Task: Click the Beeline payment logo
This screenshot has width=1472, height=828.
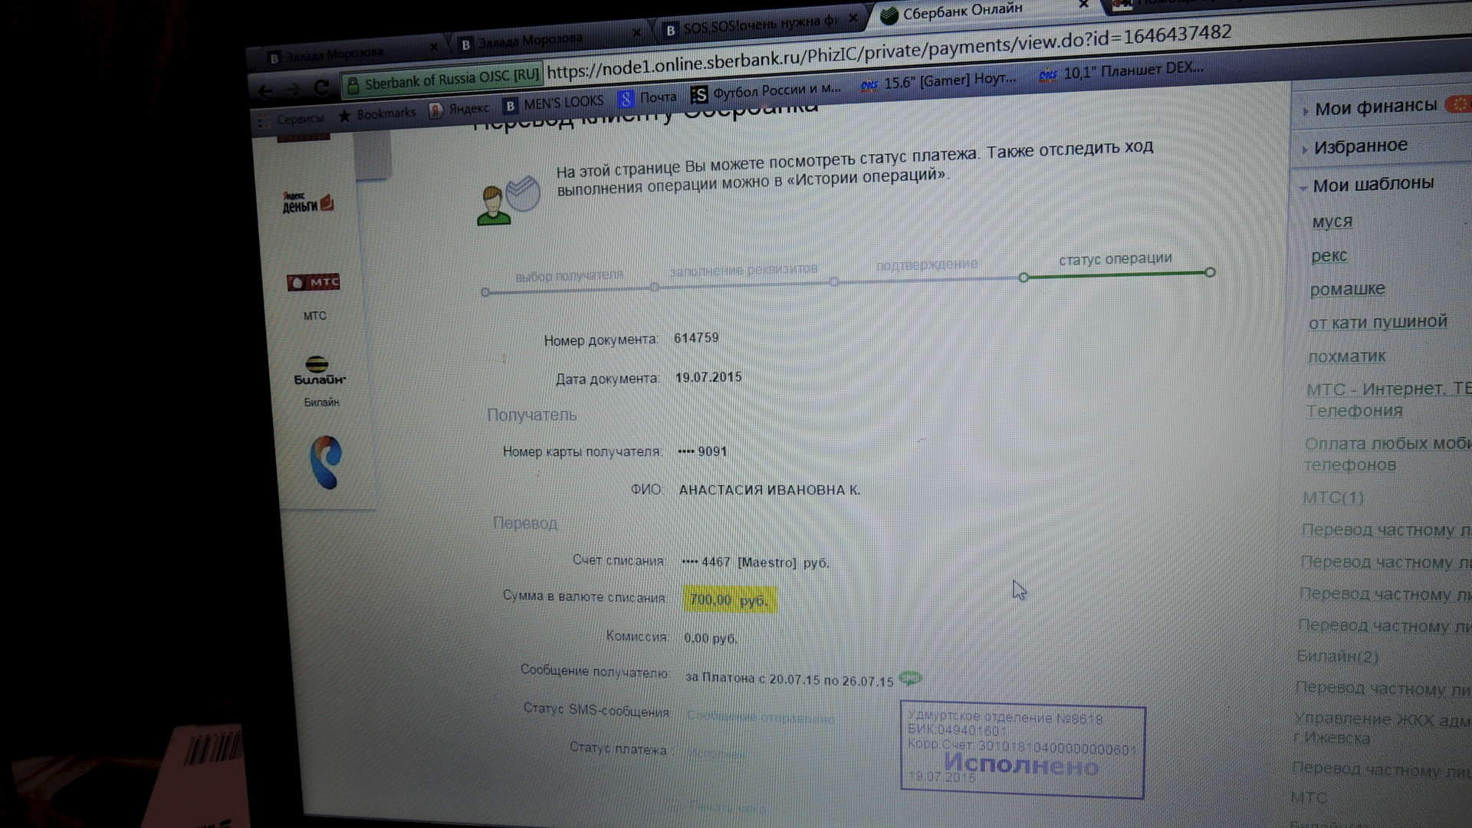Action: [x=319, y=370]
